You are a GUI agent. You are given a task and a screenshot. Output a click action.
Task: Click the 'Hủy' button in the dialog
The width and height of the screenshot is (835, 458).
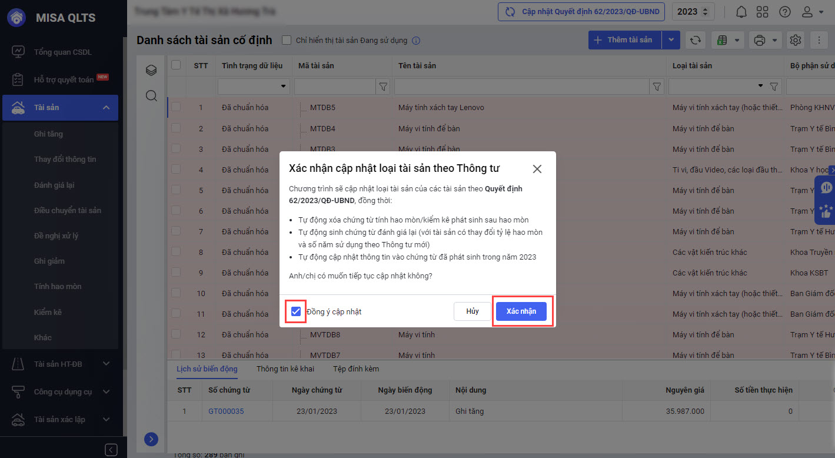473,311
